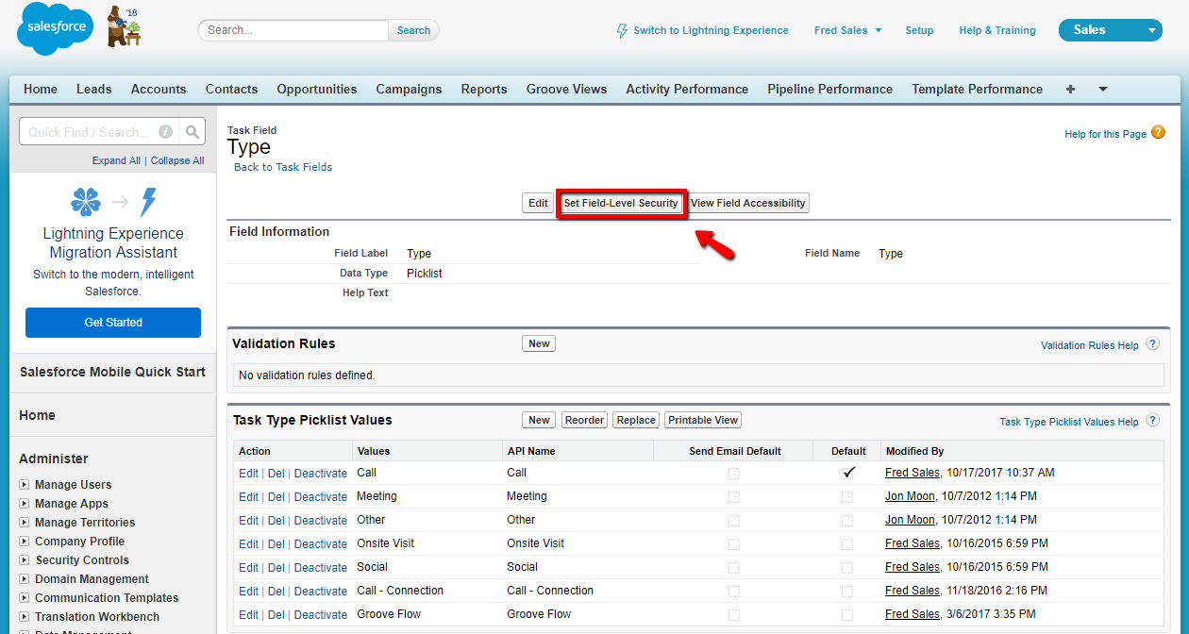
Task: Open the Sales app dropdown
Action: coord(1111,30)
